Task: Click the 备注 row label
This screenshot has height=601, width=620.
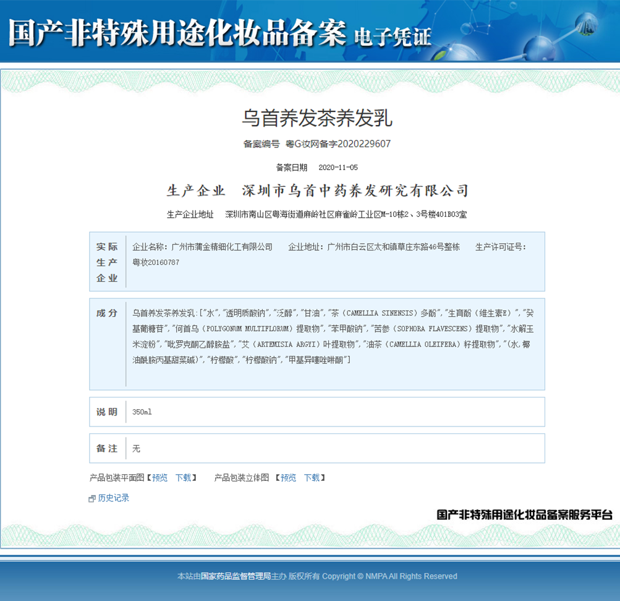Action: [107, 449]
